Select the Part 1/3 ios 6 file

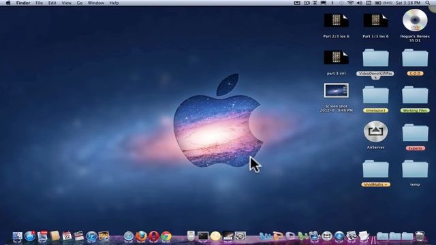[375, 26]
